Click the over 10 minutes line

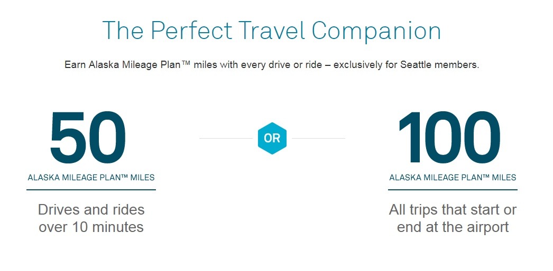coord(91,227)
